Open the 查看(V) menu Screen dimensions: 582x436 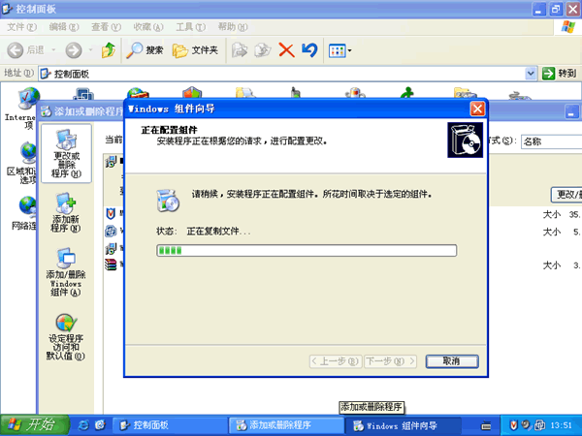106,27
